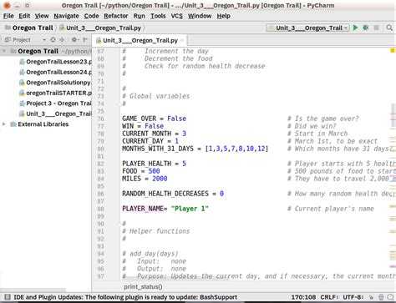Expand the External Libraries node
This screenshot has height=303, width=396.
pos(4,124)
